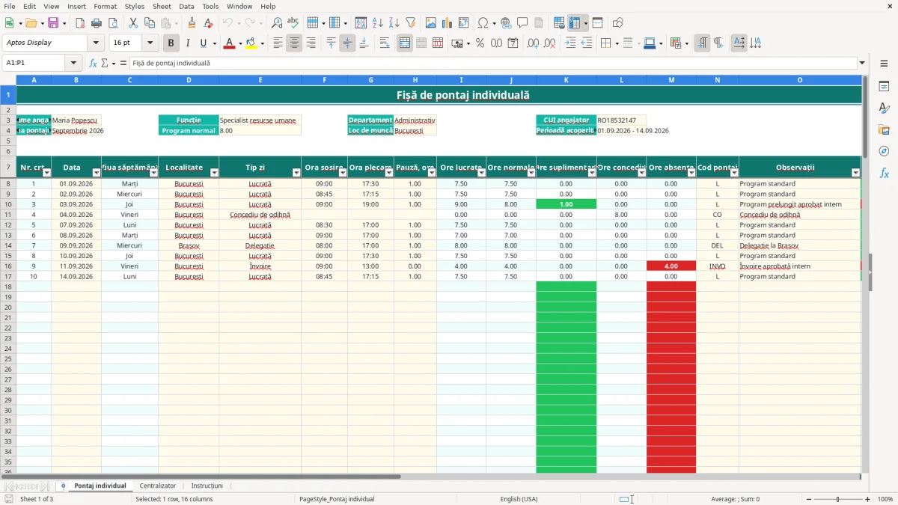Viewport: 898px width, 505px height.
Task: Click the Print icon
Action: coord(97,23)
